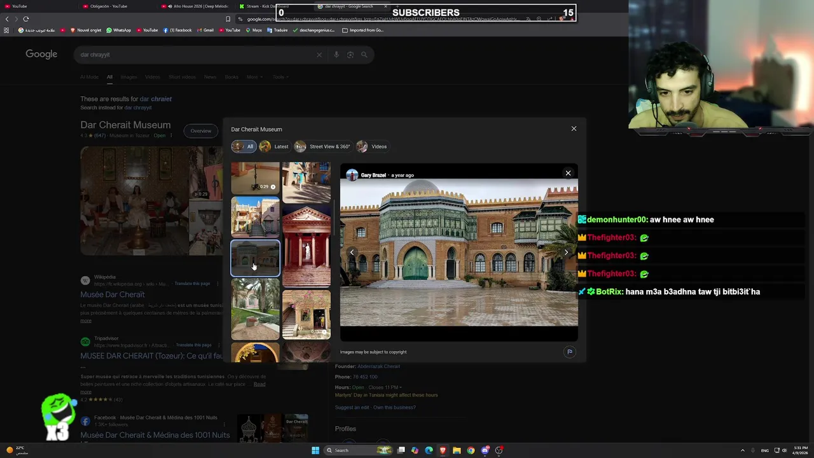Click Own this business? link
Viewport: 814px width, 458px height.
click(x=394, y=407)
